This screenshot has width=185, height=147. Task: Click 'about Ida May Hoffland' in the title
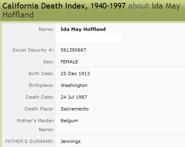pyautogui.click(x=91, y=10)
